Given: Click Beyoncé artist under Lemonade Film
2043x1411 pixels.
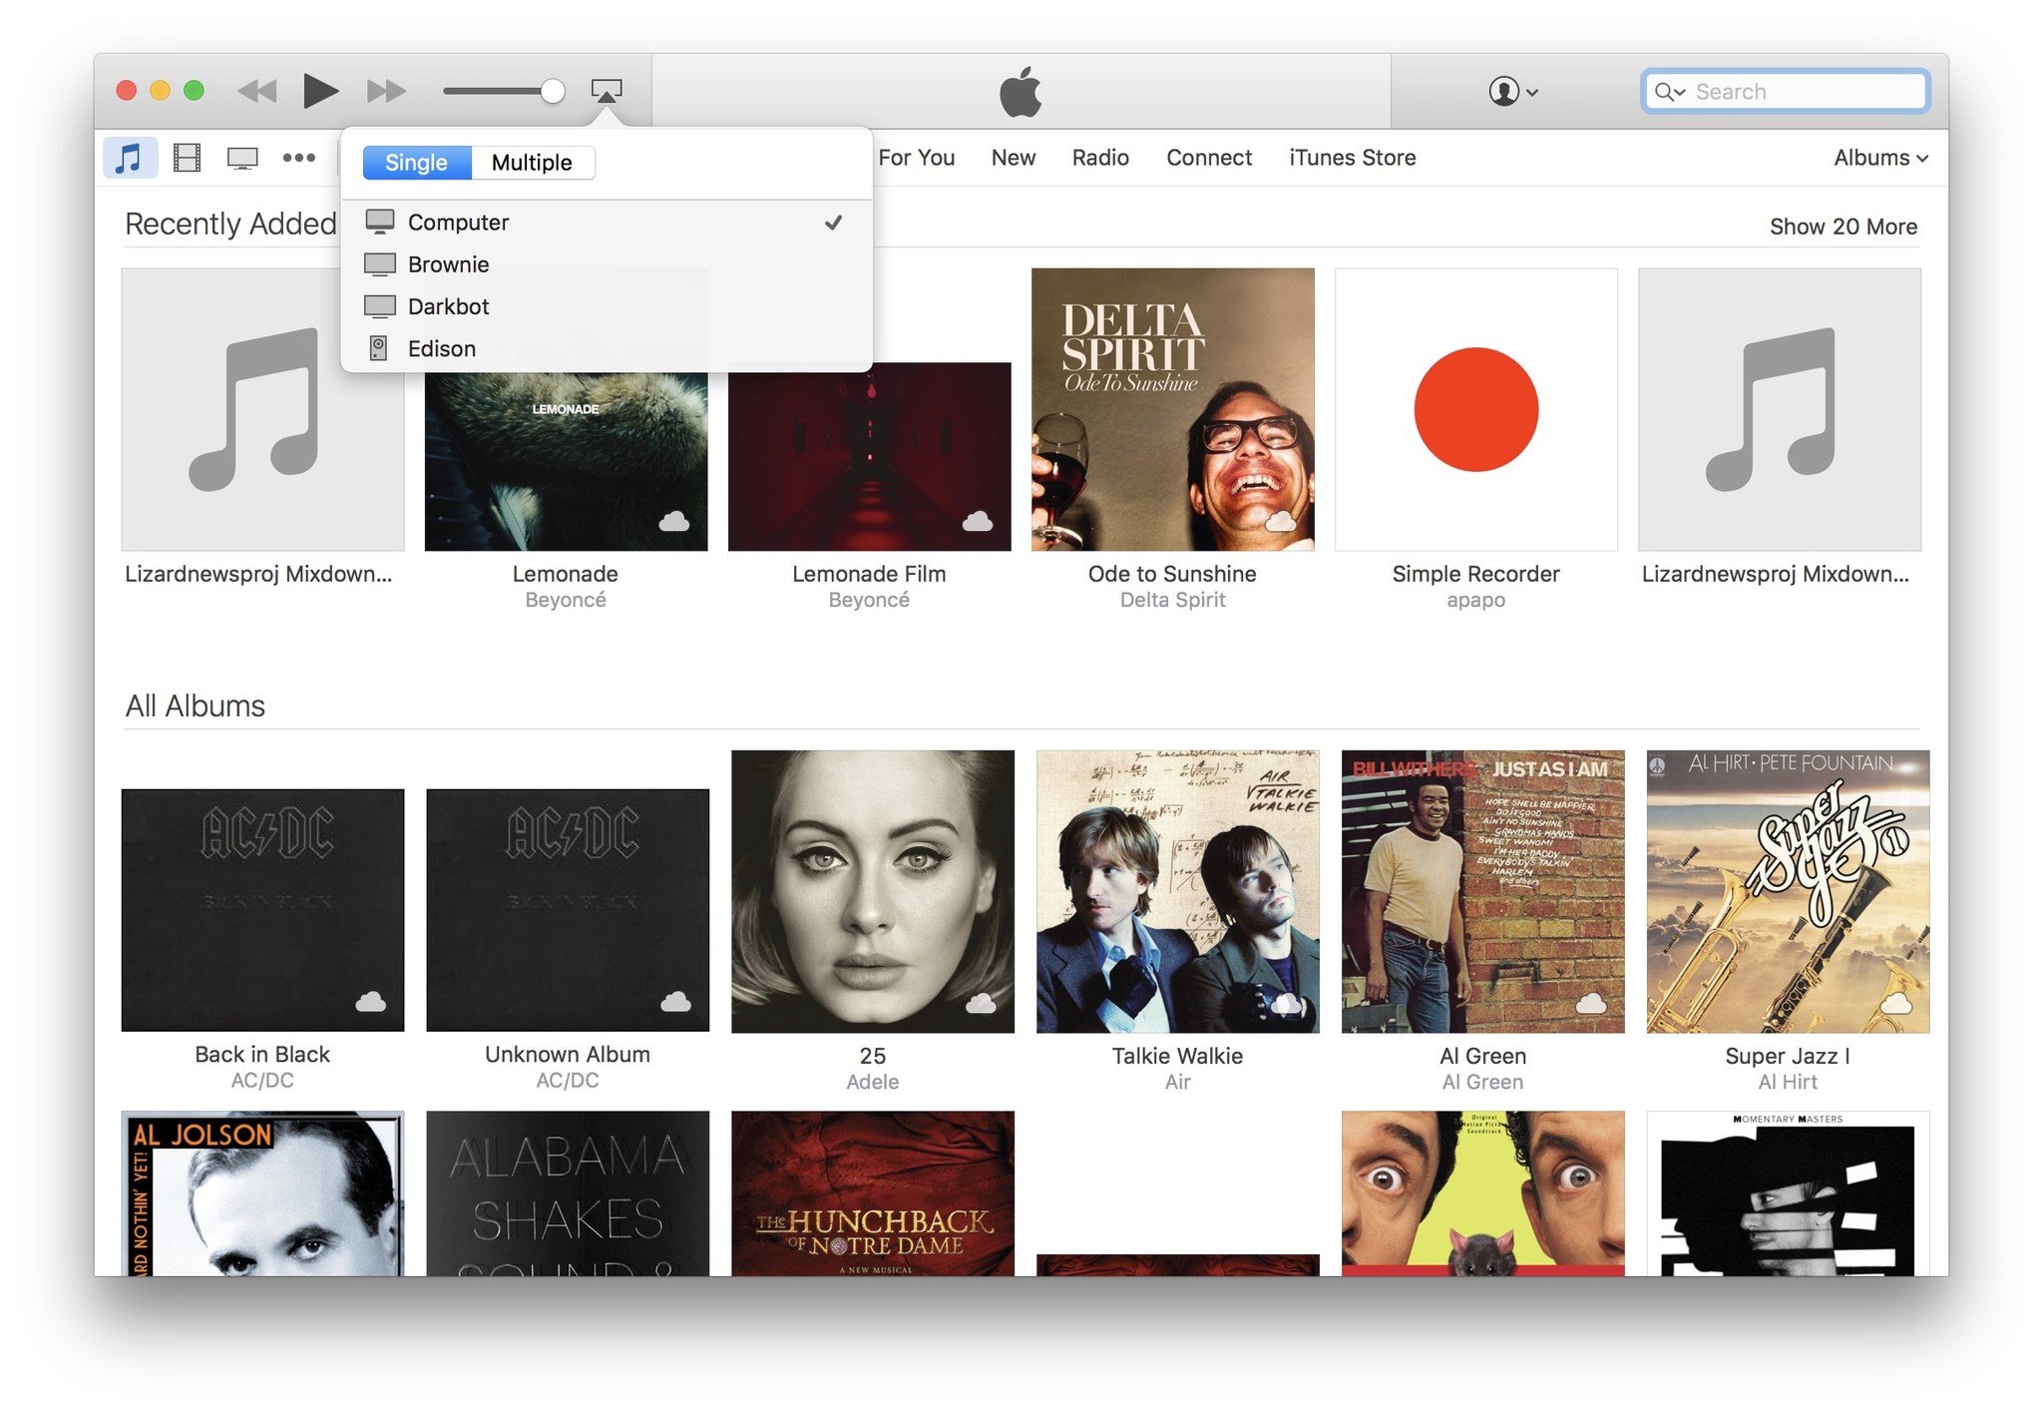Looking at the screenshot, I should [x=869, y=600].
